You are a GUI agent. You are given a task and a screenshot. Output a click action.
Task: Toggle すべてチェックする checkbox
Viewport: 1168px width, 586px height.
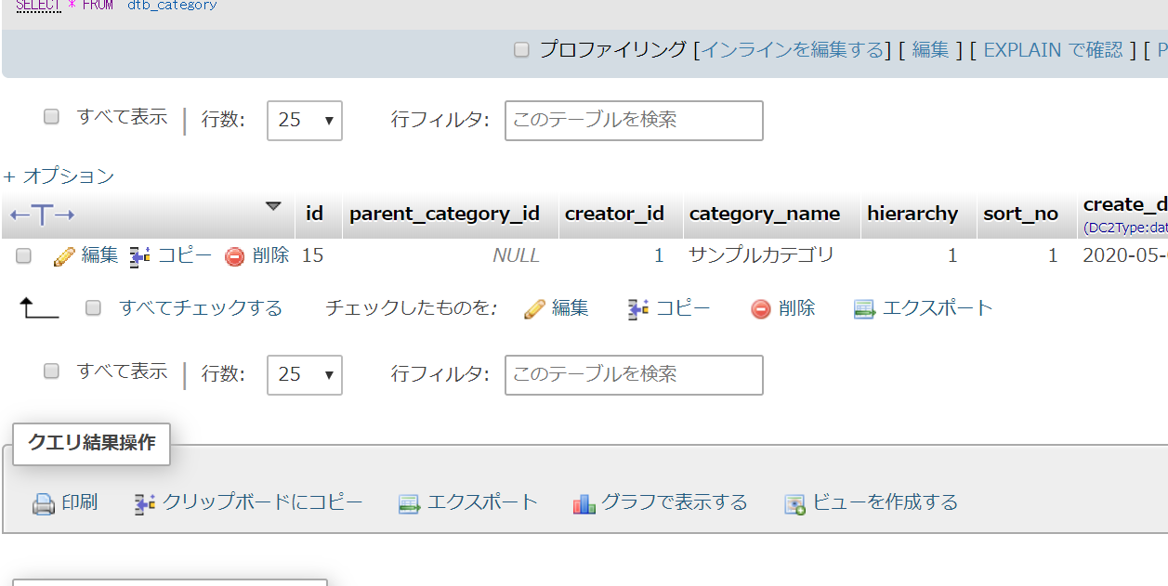pyautogui.click(x=93, y=308)
